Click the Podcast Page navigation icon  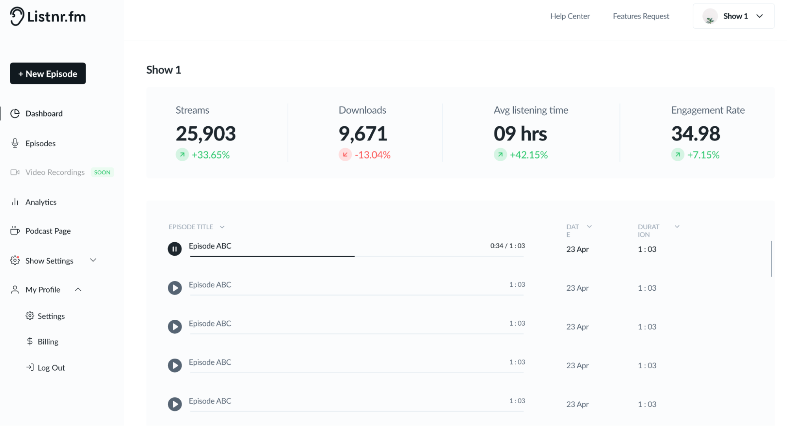pos(15,231)
